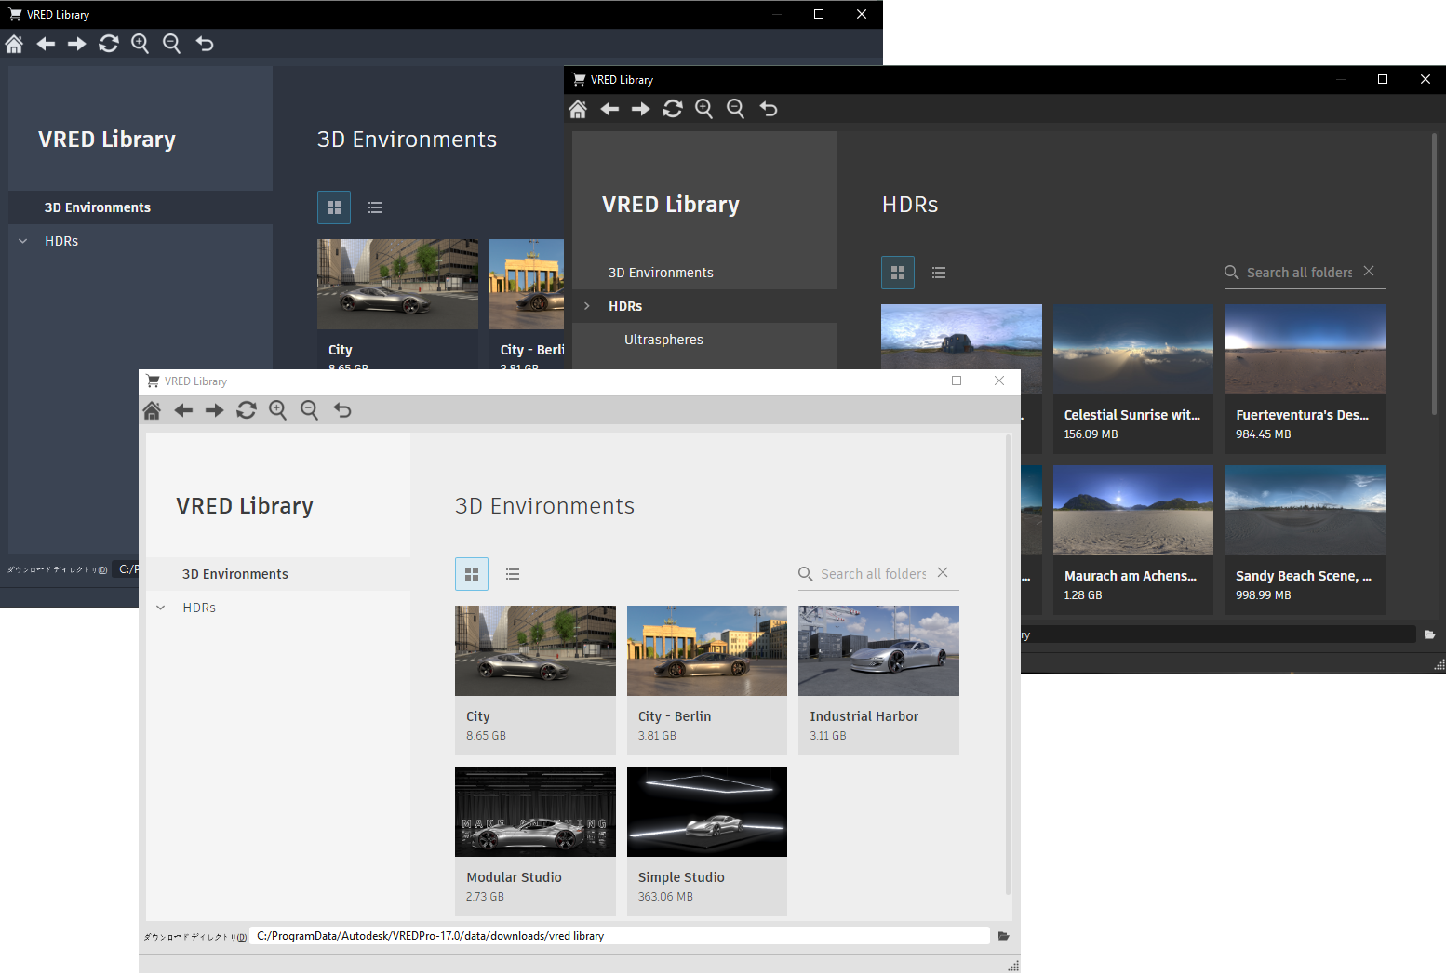Click vertical scrollbar in dark HDRs window
The image size is (1446, 975).
click(1434, 274)
